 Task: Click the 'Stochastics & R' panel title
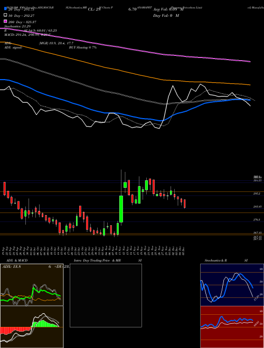pyautogui.click(x=216, y=260)
